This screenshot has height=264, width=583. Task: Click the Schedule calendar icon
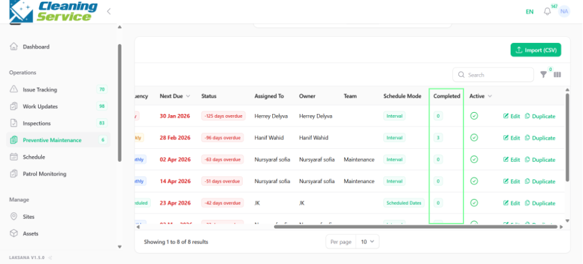pyautogui.click(x=14, y=157)
